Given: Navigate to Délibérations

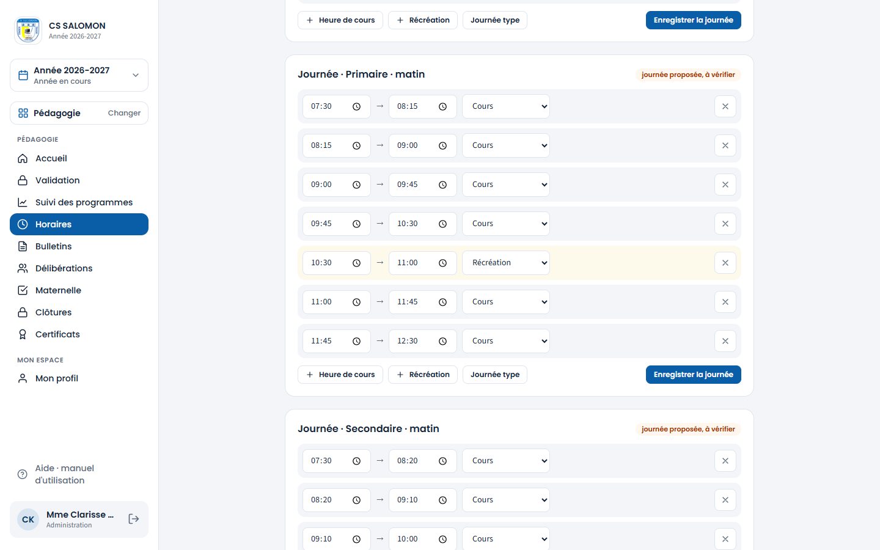Looking at the screenshot, I should pyautogui.click(x=79, y=268).
